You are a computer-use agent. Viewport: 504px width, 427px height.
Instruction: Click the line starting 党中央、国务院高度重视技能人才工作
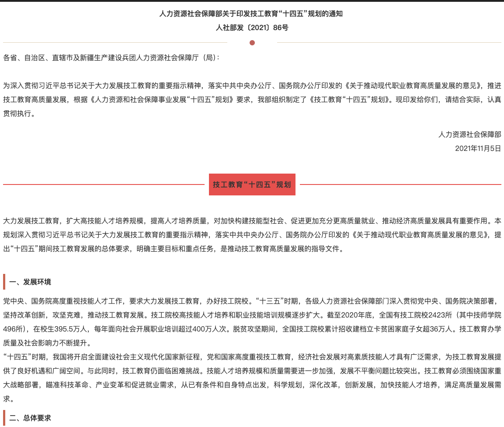click(x=252, y=301)
